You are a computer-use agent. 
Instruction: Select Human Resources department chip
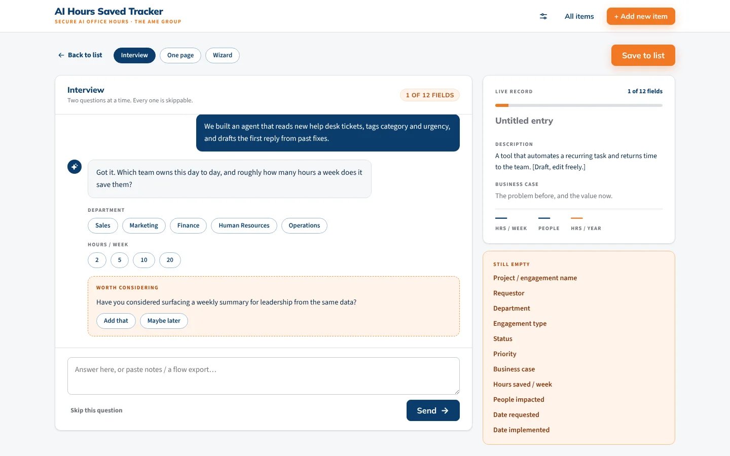244,225
